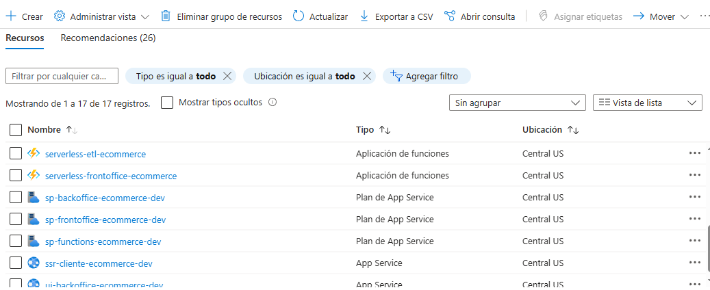The image size is (710, 290).
Task: Open the Sin agrupar dropdown
Action: pos(518,103)
